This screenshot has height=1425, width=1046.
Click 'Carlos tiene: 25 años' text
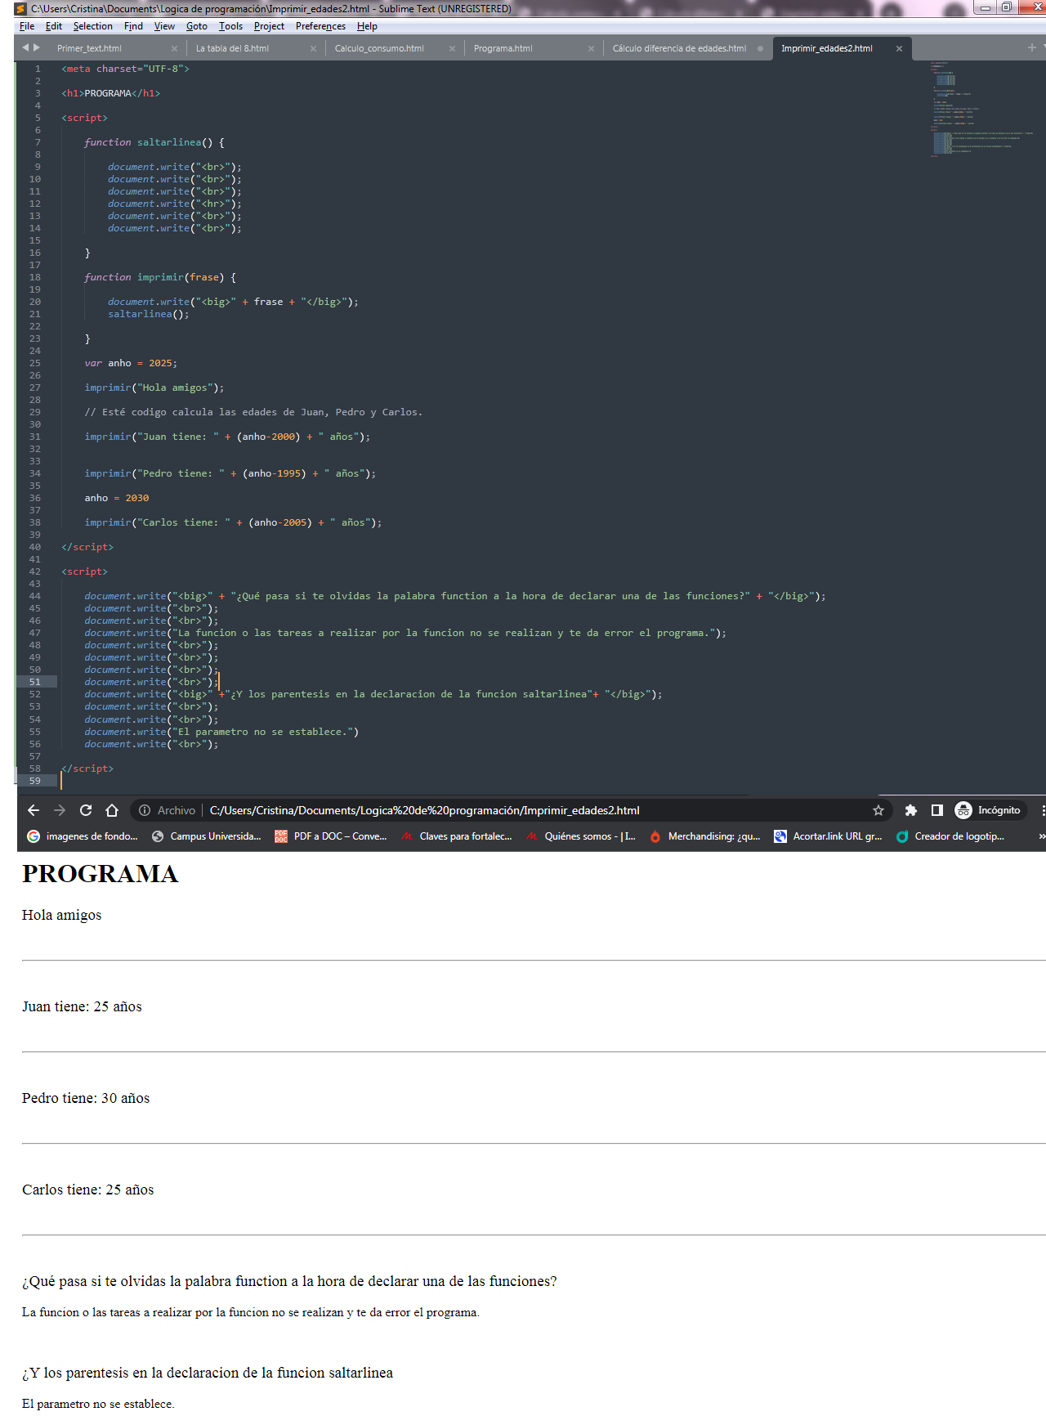tap(87, 1190)
